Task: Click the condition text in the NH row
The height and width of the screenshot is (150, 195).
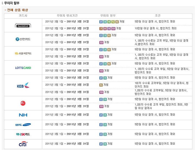Action: tap(155, 115)
